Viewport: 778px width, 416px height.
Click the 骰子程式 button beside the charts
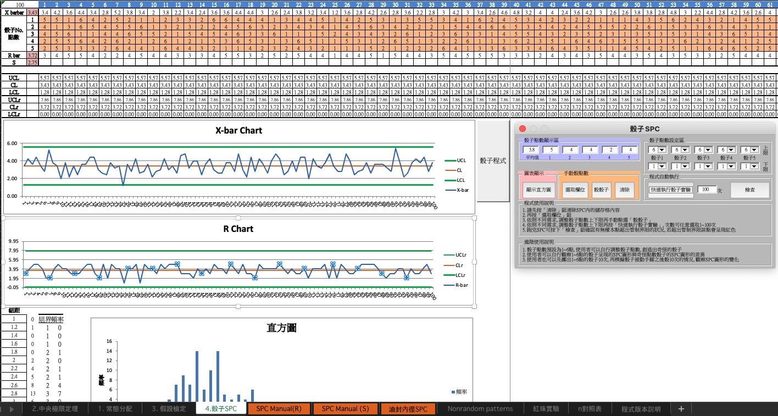click(x=493, y=161)
